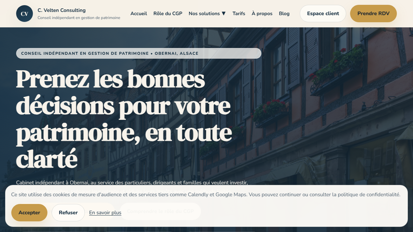Go to the Accueil page
The image size is (413, 232).
coord(139,14)
